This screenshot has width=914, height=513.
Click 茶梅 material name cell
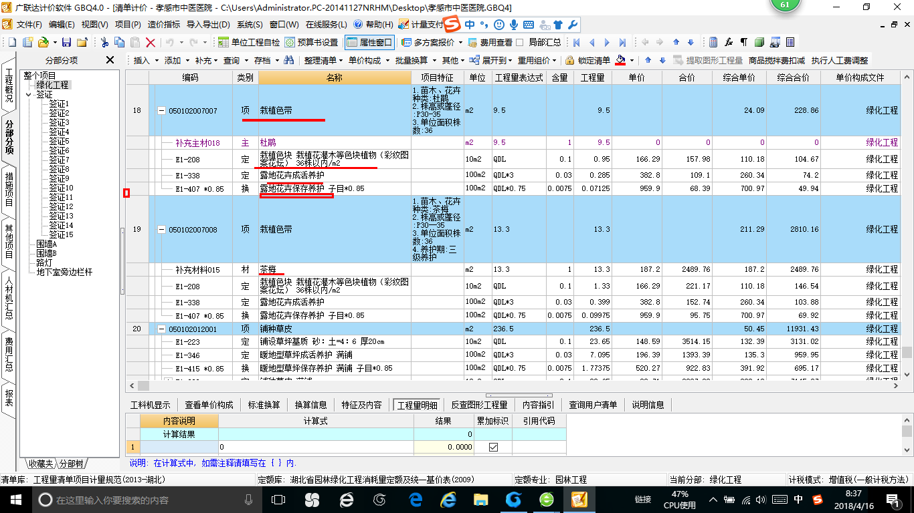pyautogui.click(x=335, y=269)
